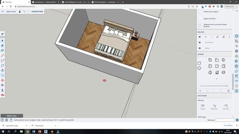Open Chrome from the taskbar
Viewport: 239px width, 134px height.
point(27,131)
